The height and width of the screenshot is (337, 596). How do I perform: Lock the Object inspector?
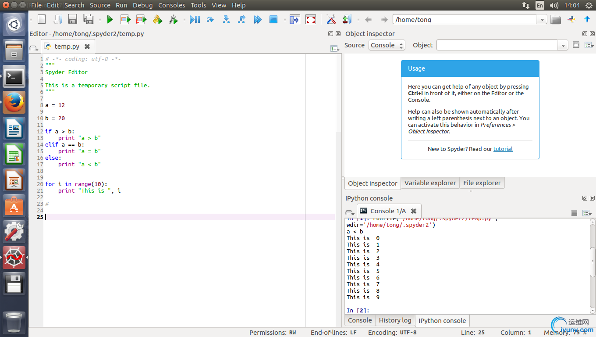pos(576,45)
